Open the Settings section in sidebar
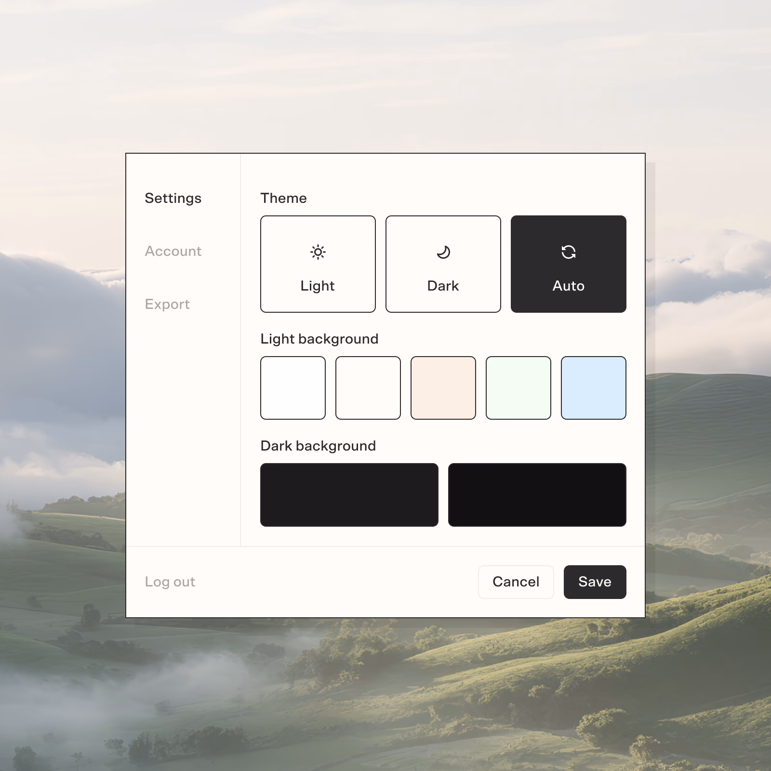This screenshot has height=771, width=771. coord(173,198)
